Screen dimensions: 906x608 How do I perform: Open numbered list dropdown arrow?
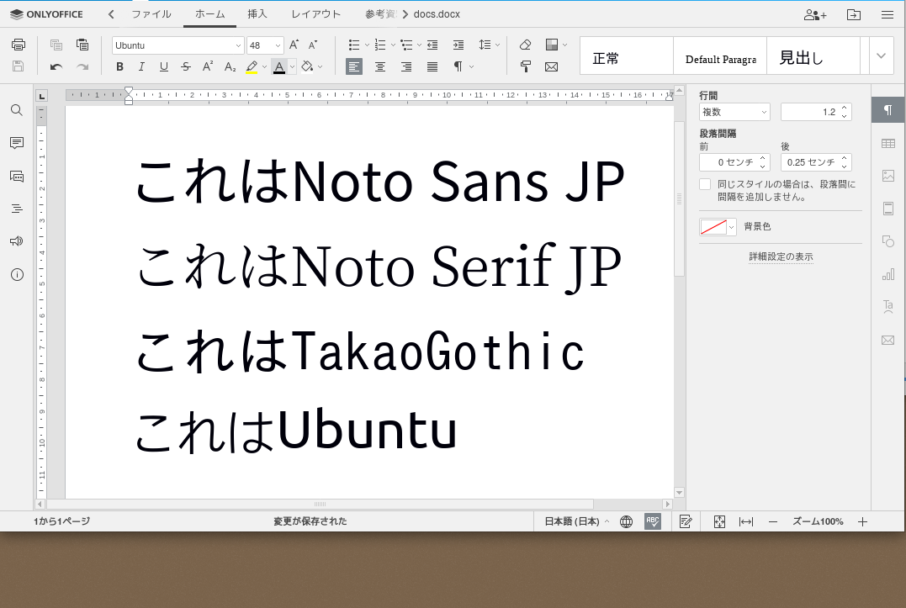393,45
